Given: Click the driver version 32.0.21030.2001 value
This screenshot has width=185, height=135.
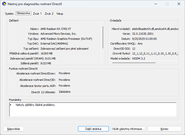Looking at the screenshot, I should pos(143,34).
